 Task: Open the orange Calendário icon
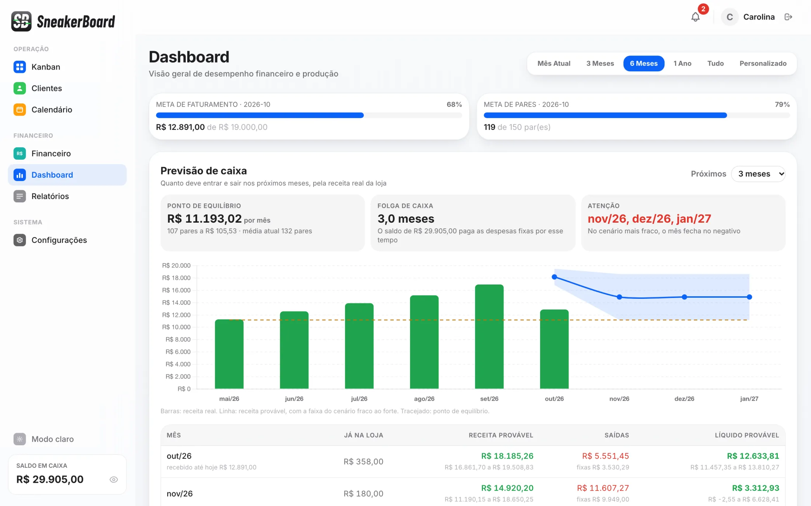click(20, 110)
